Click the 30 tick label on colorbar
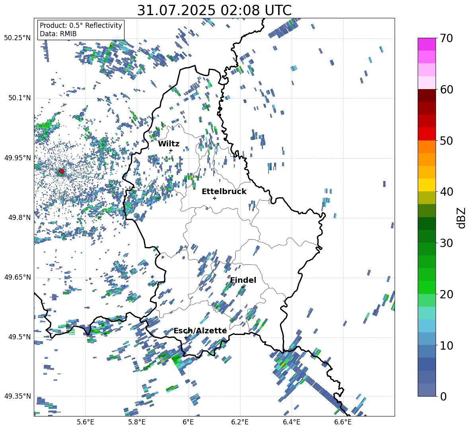Image resolution: width=471 pixels, height=430 pixels. [x=446, y=243]
